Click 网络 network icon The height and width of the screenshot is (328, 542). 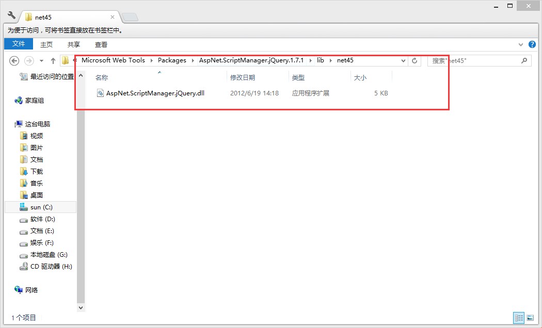pyautogui.click(x=19, y=290)
